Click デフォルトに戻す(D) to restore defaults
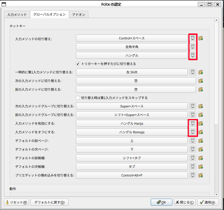The image size is (224, 210). point(49,202)
